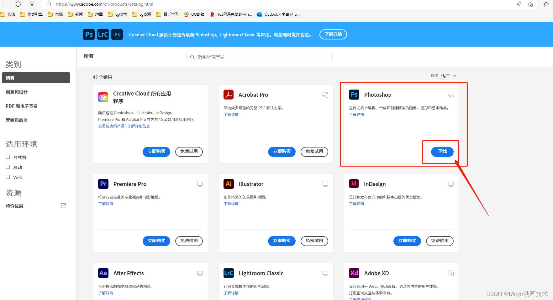Click the desktop icon on InDesign card

[x=451, y=184]
